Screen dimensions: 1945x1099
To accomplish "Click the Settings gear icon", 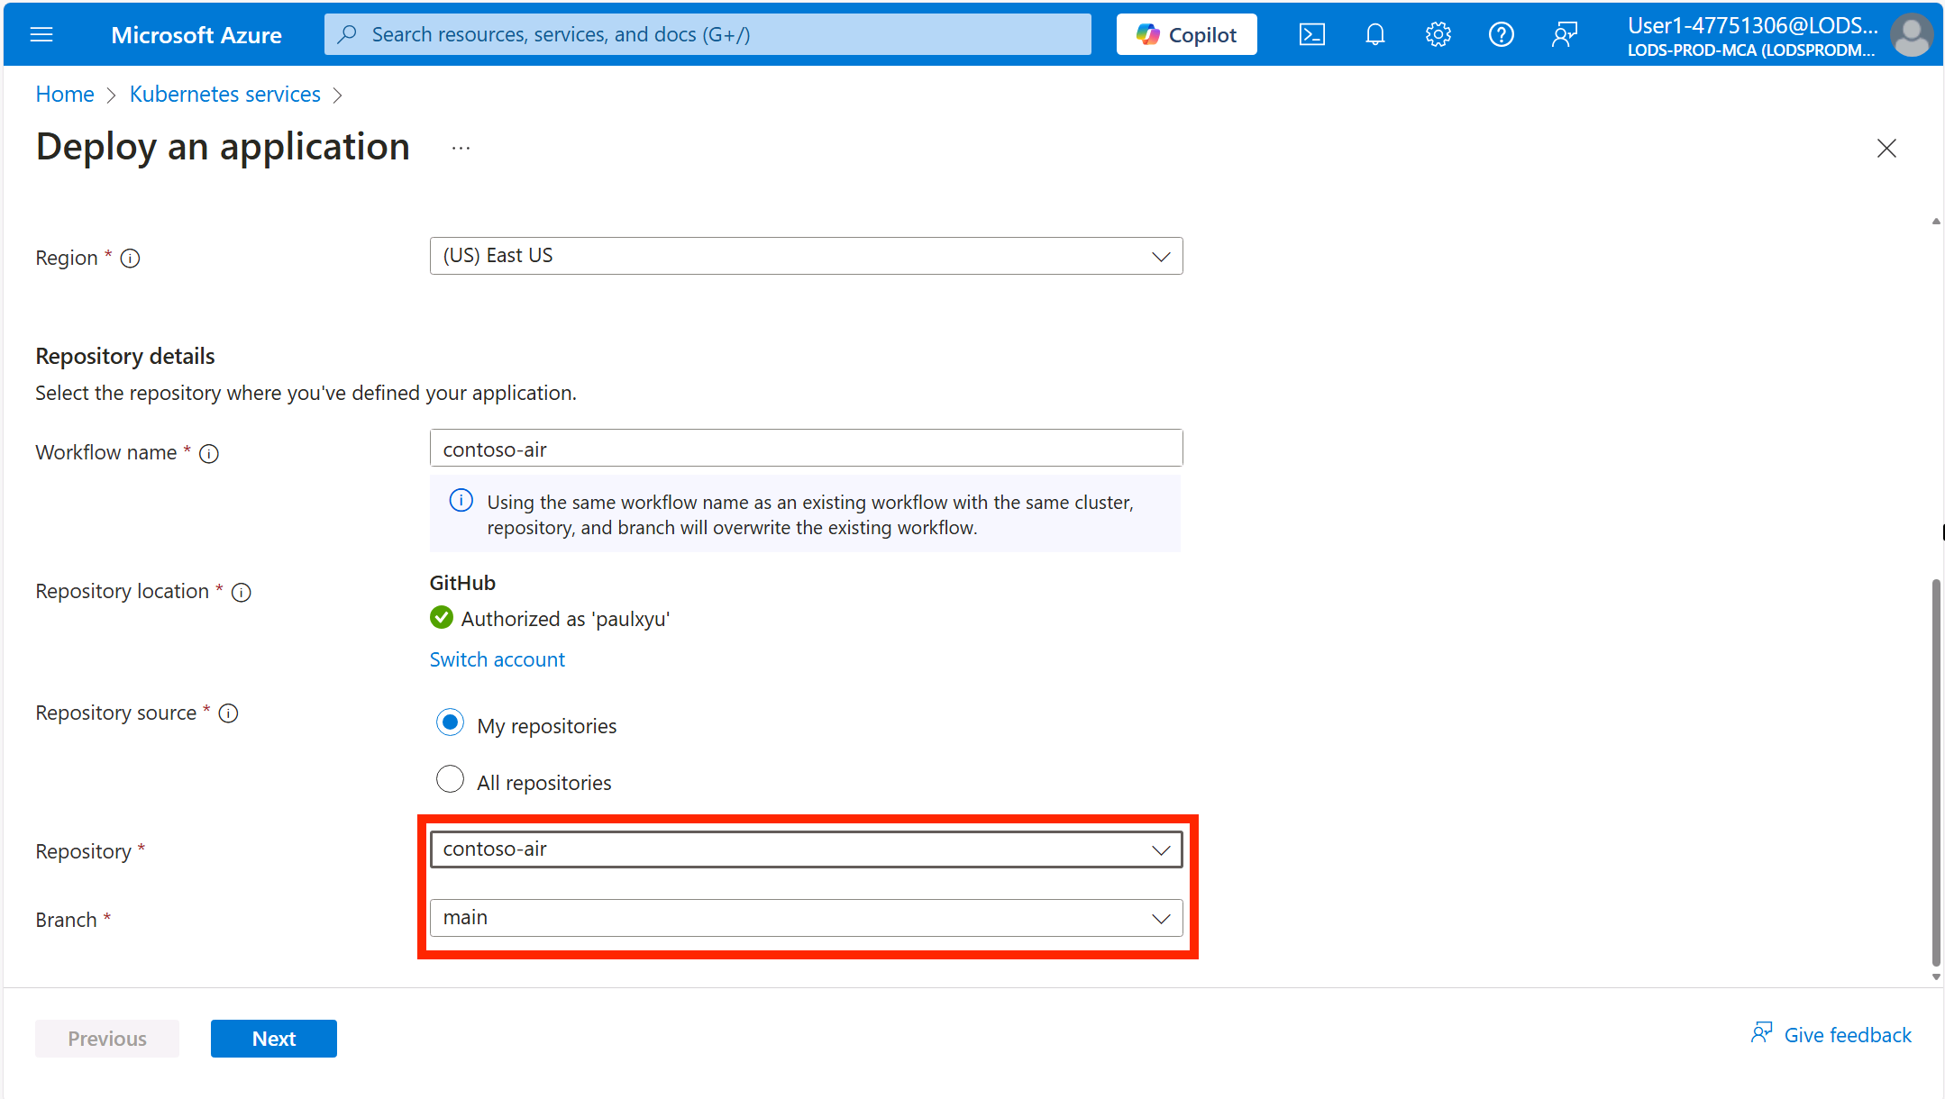I will [1438, 33].
